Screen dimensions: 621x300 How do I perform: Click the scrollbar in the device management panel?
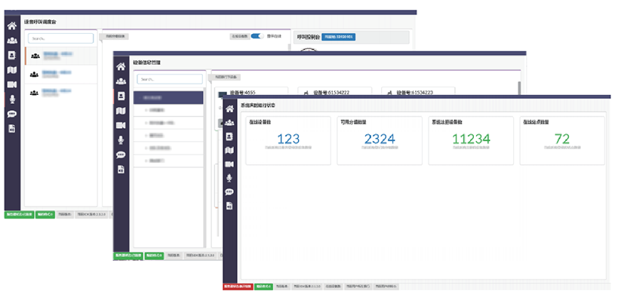click(x=519, y=89)
